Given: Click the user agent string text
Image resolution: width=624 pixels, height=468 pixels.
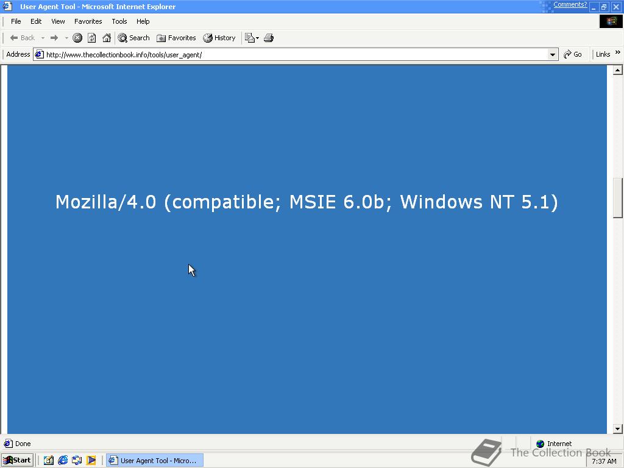Looking at the screenshot, I should [307, 202].
